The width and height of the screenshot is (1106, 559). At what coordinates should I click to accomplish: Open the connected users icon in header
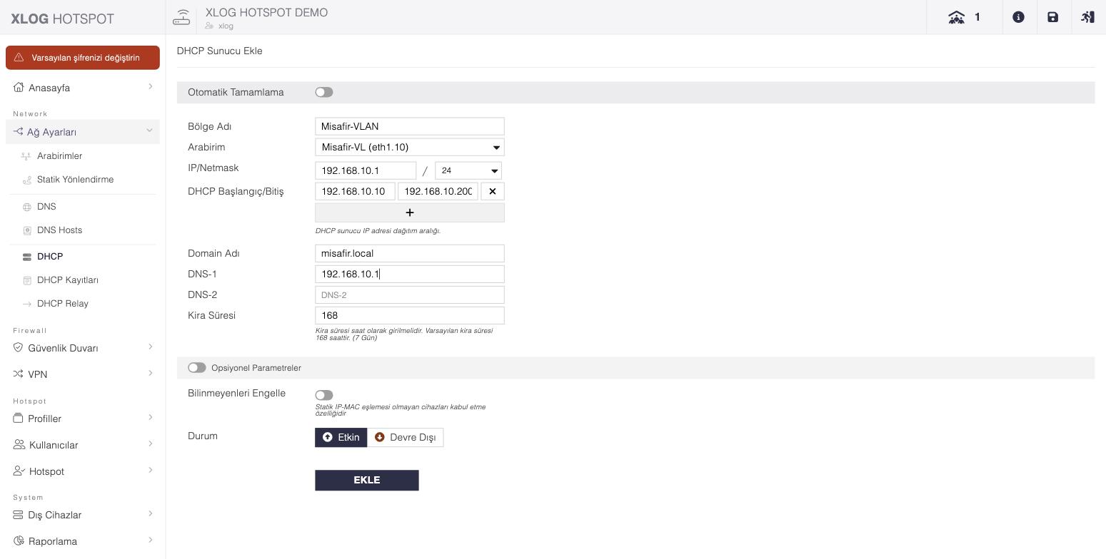click(x=956, y=17)
